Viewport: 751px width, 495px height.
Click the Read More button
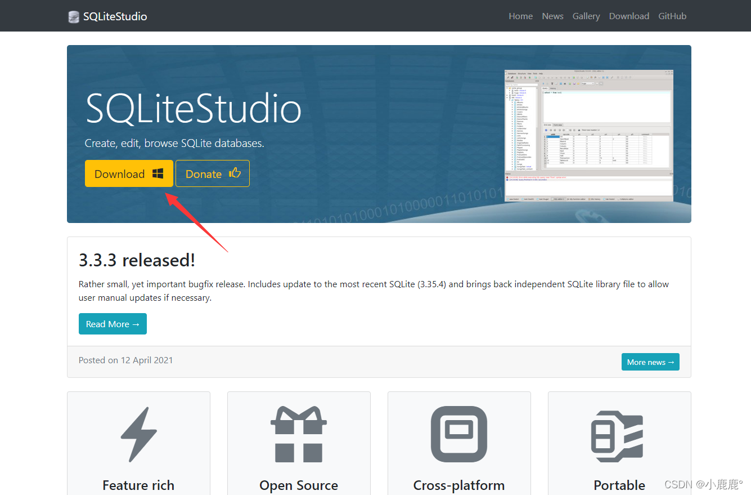[x=113, y=324]
